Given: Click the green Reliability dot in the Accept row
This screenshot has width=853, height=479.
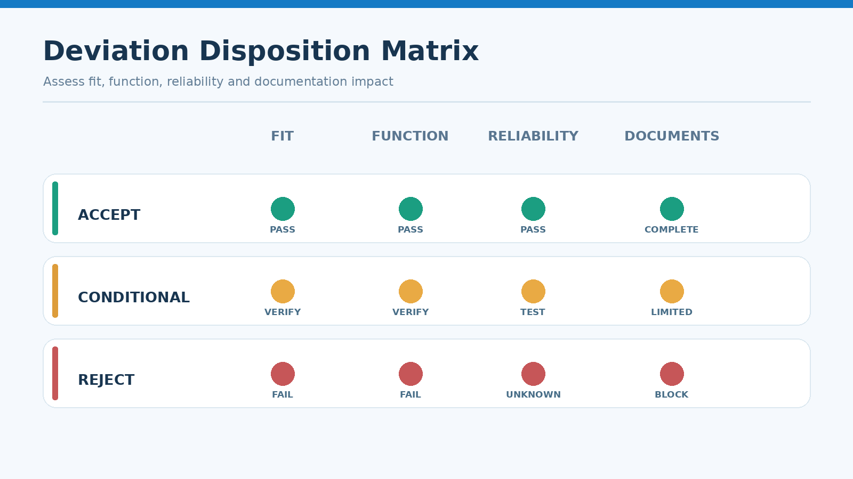Looking at the screenshot, I should click(533, 209).
